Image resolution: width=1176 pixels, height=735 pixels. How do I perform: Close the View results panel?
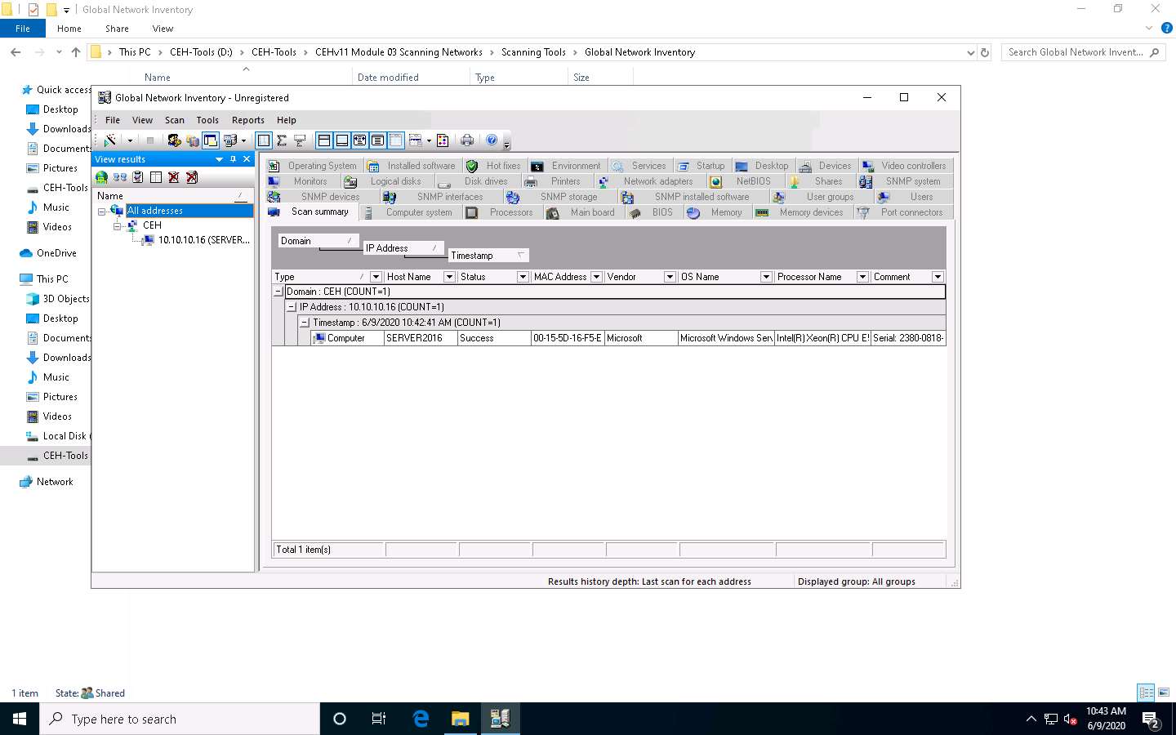pyautogui.click(x=247, y=159)
